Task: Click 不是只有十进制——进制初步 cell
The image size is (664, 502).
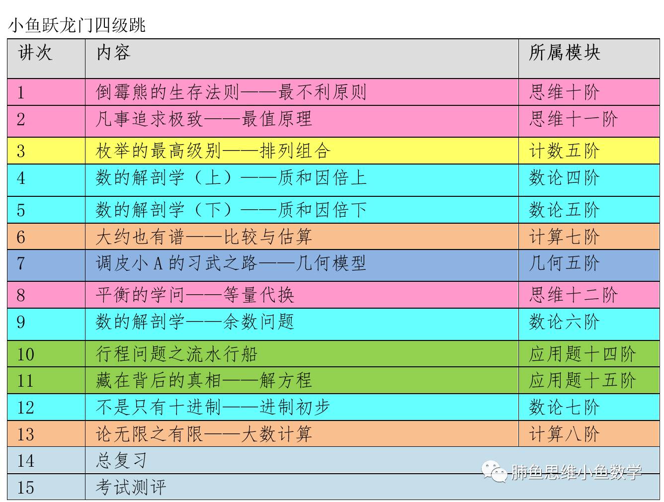Action: pyautogui.click(x=302, y=408)
